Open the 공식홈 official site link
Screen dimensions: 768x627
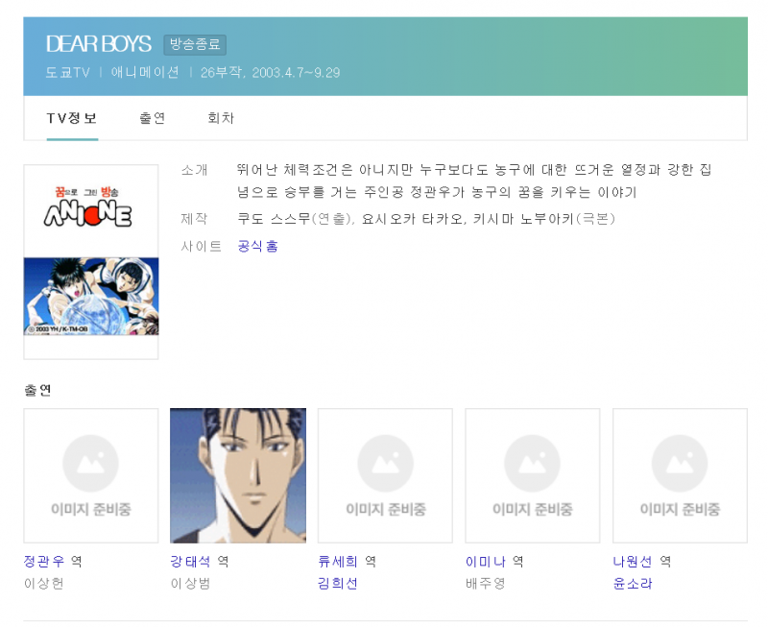257,246
